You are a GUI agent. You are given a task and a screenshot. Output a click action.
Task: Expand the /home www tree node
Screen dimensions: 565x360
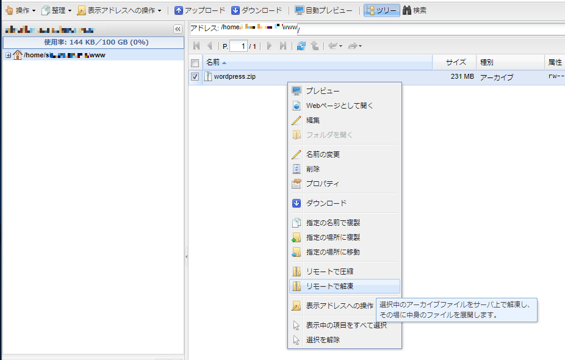pos(9,55)
